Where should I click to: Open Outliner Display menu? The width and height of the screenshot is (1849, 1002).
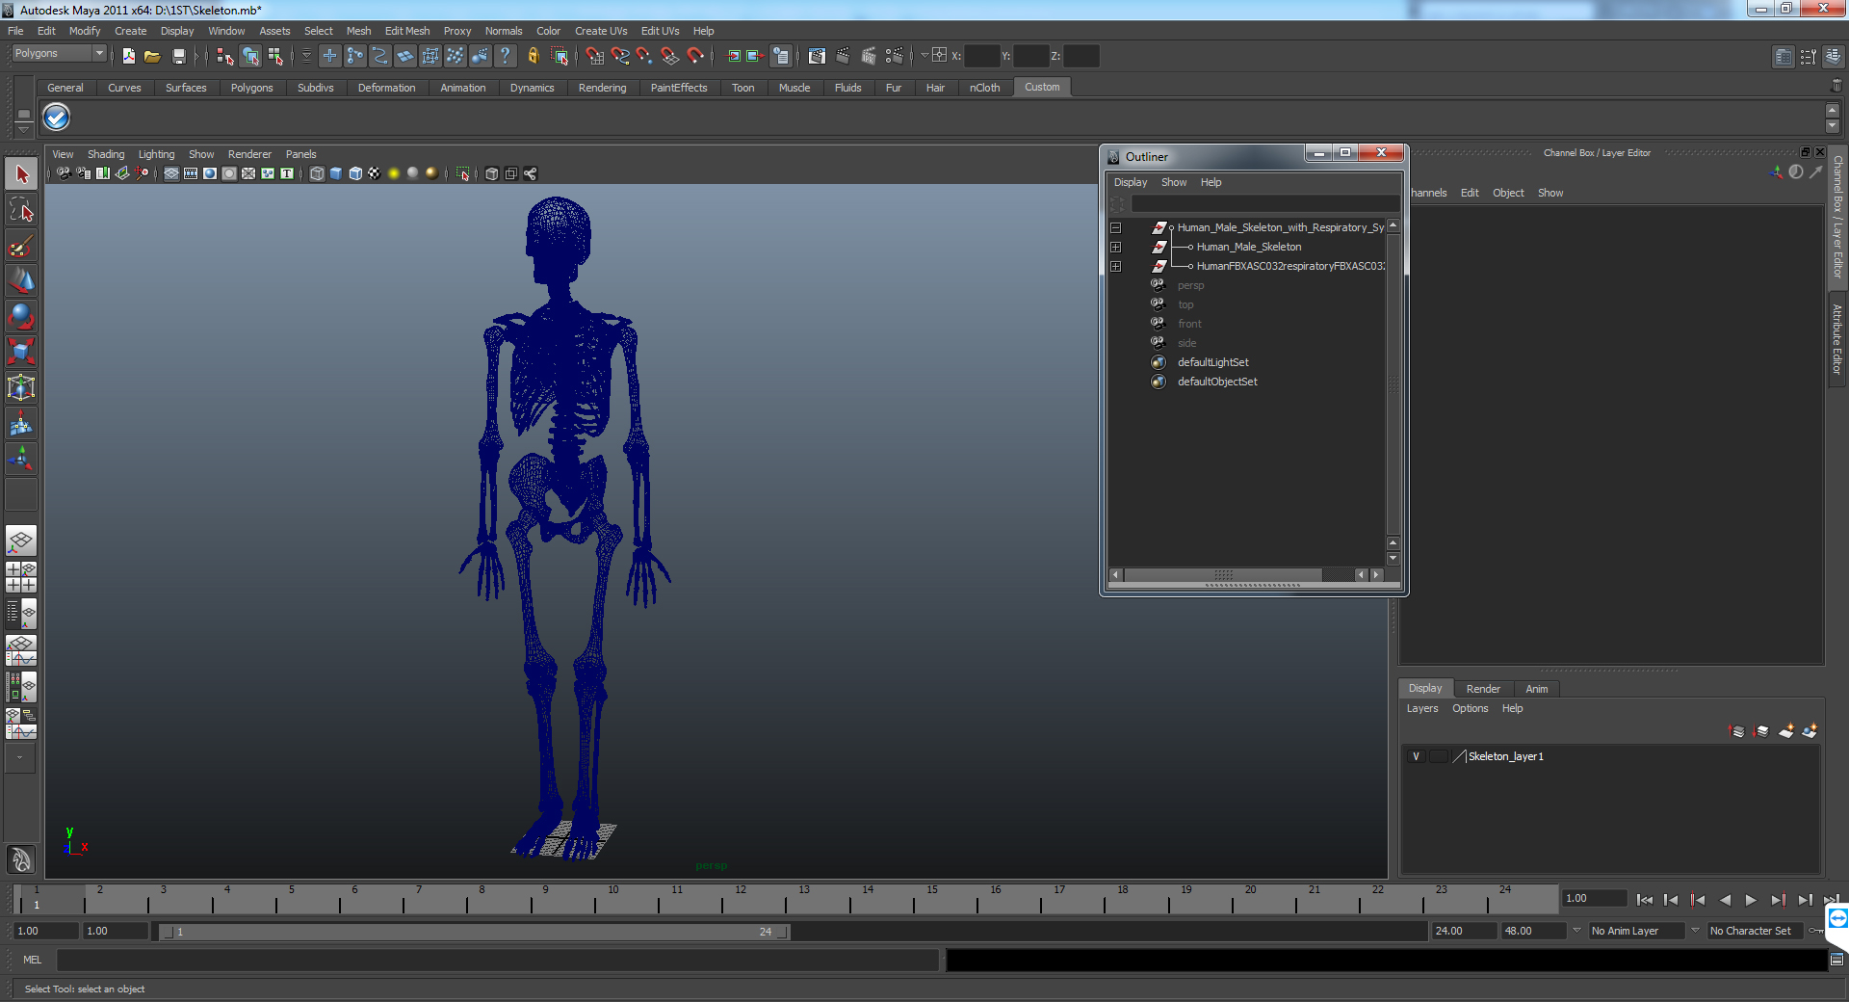(x=1131, y=183)
